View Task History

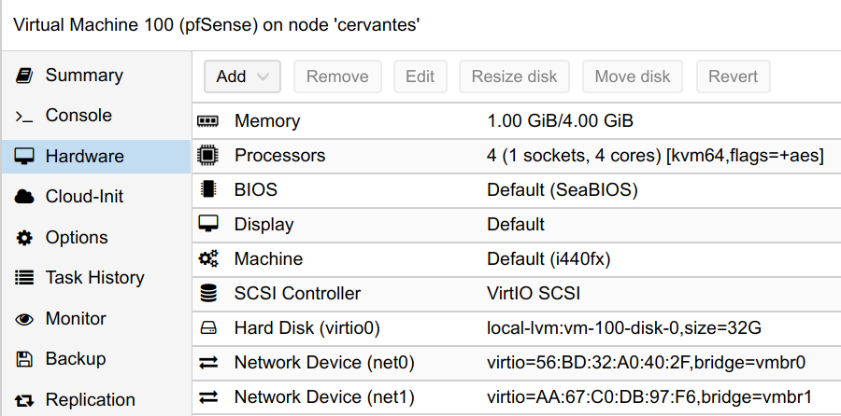[x=96, y=278]
